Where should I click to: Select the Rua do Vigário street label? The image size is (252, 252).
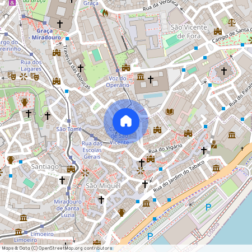point(165,148)
